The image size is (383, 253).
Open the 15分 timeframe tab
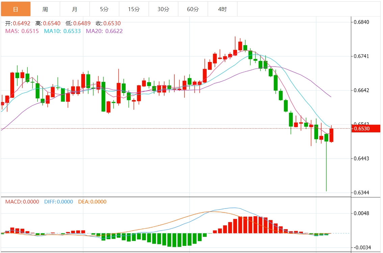click(134, 9)
